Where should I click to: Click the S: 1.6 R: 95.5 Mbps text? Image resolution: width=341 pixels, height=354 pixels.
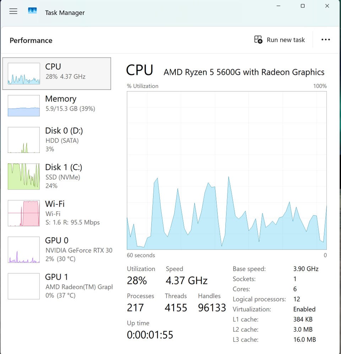click(x=72, y=222)
